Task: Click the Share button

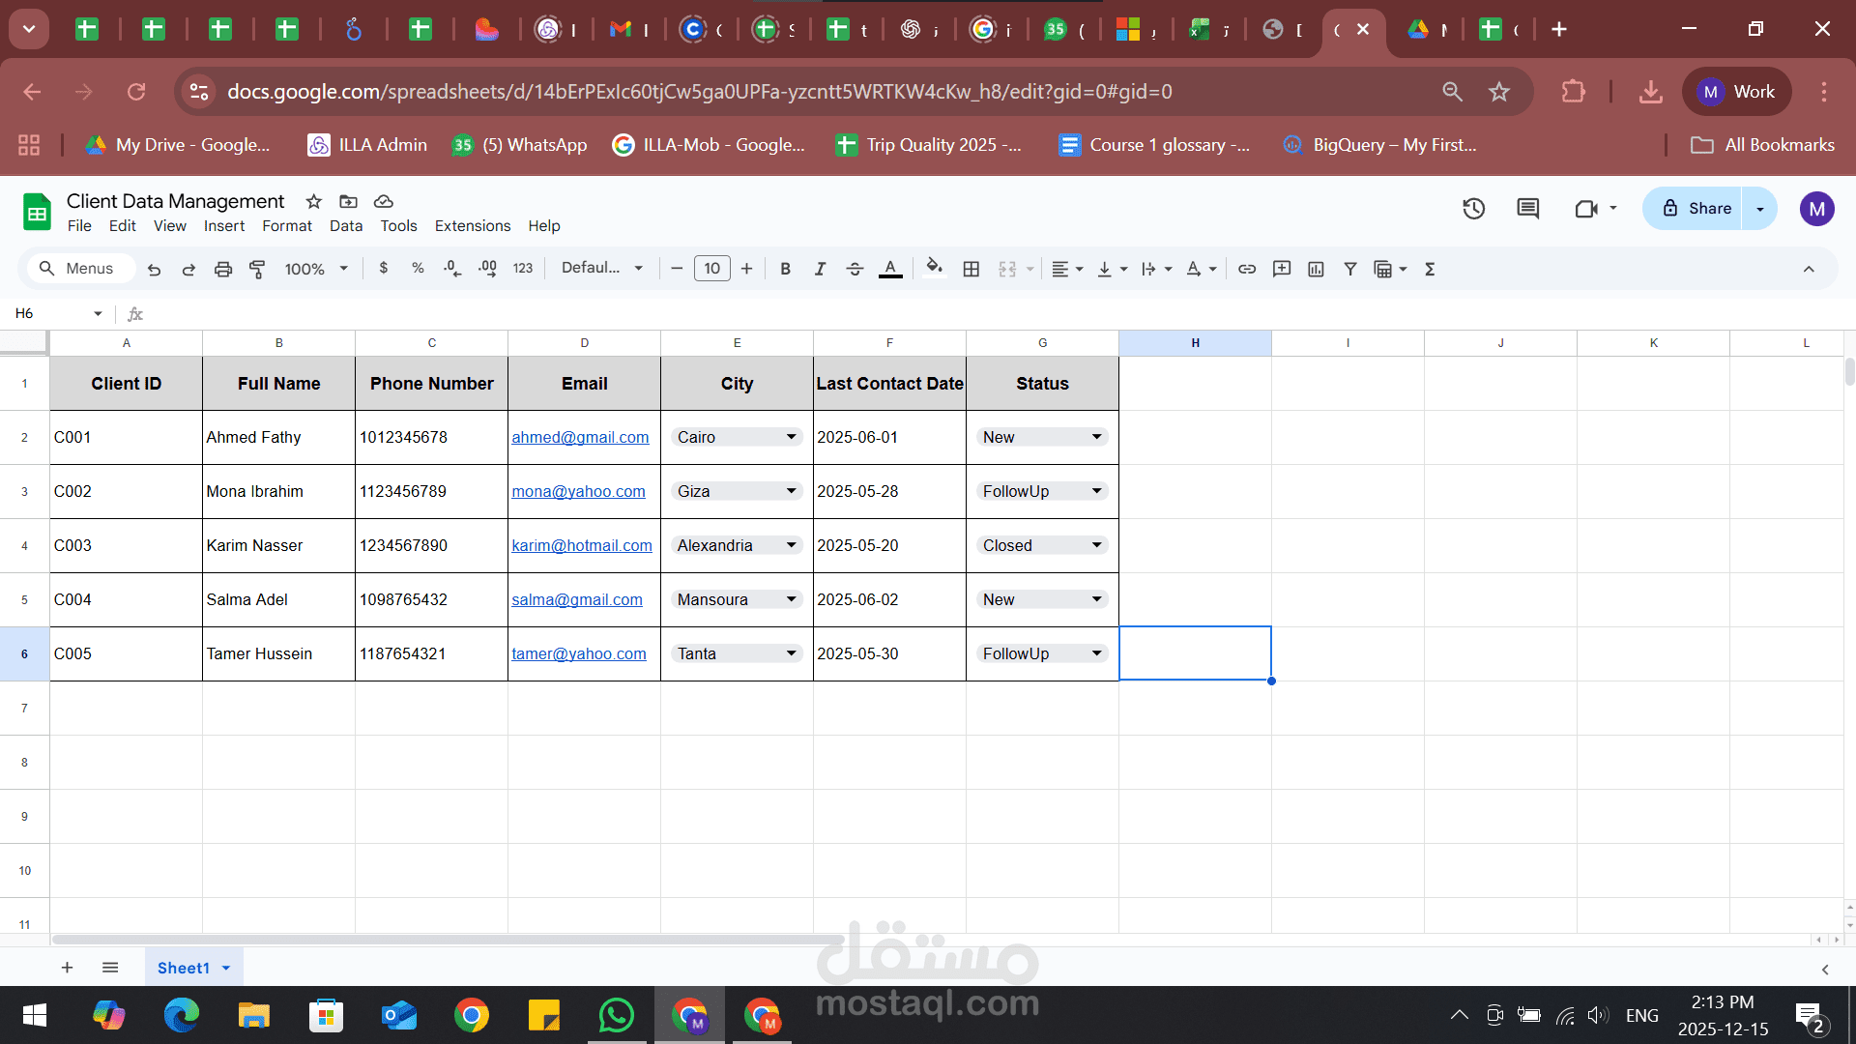Action: pos(1696,208)
